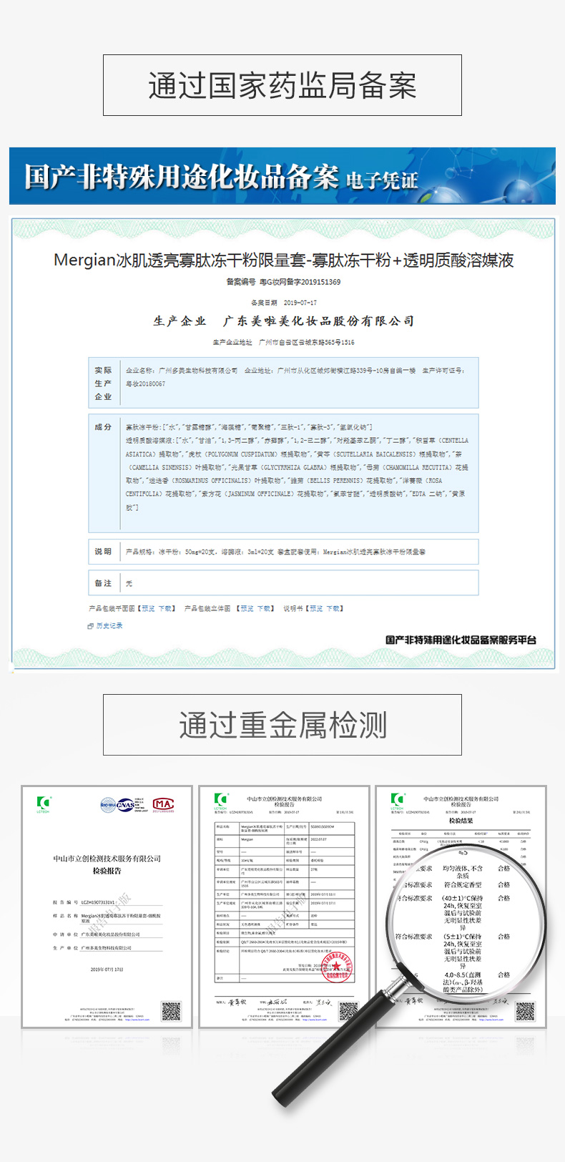The width and height of the screenshot is (565, 1162).
Task: Click the 通过重金属检测 heading box
Action: point(282,724)
